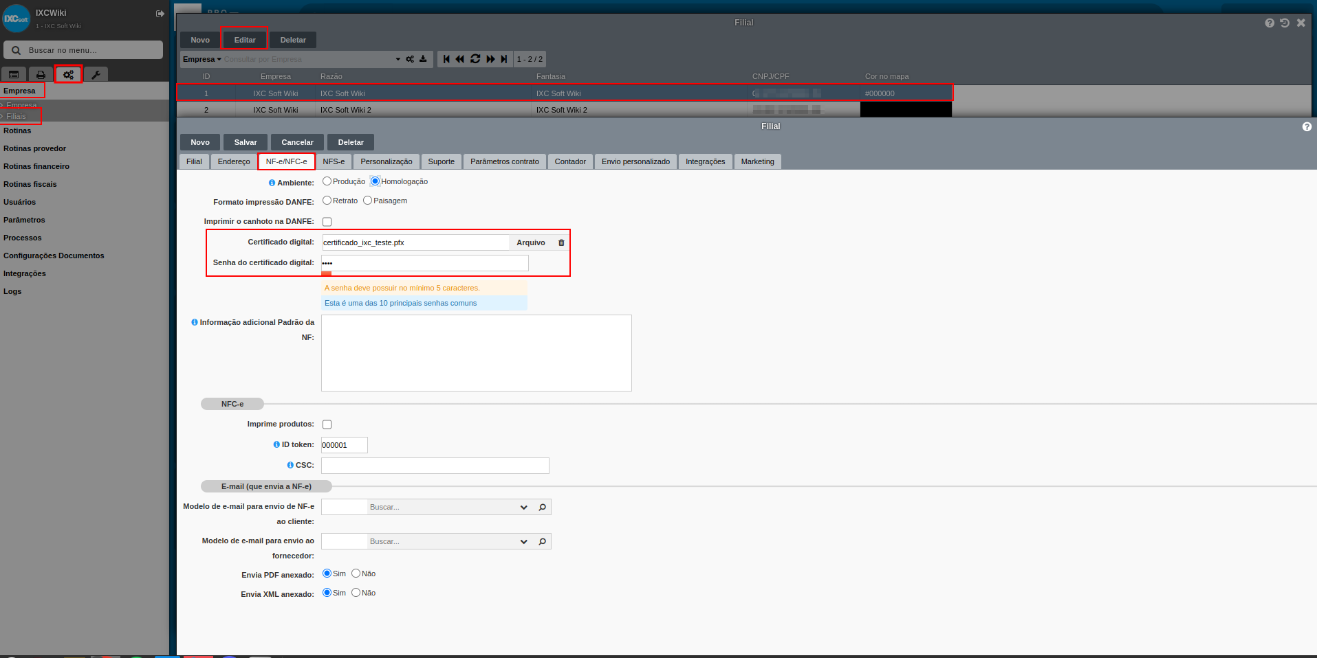Go to first page of records

click(446, 59)
